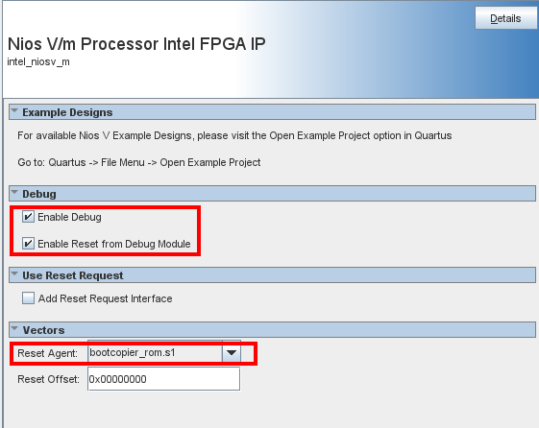Screen dimensions: 539x428
Task: Collapse the Use Reset Request triangle
Action: click(14, 273)
